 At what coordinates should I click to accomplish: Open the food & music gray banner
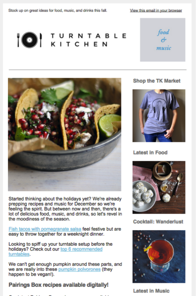coord(163,40)
